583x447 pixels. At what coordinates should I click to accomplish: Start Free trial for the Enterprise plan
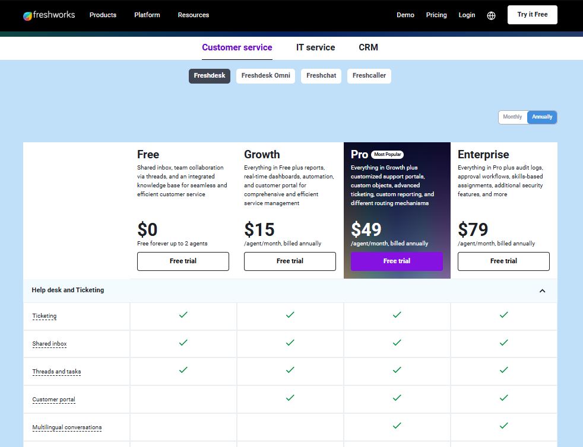[503, 261]
